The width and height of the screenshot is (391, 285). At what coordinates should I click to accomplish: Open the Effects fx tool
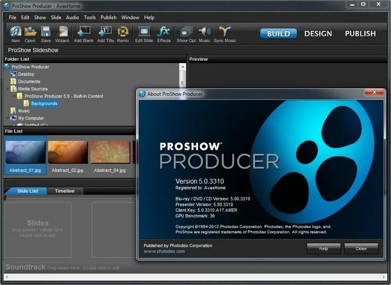[x=164, y=34]
